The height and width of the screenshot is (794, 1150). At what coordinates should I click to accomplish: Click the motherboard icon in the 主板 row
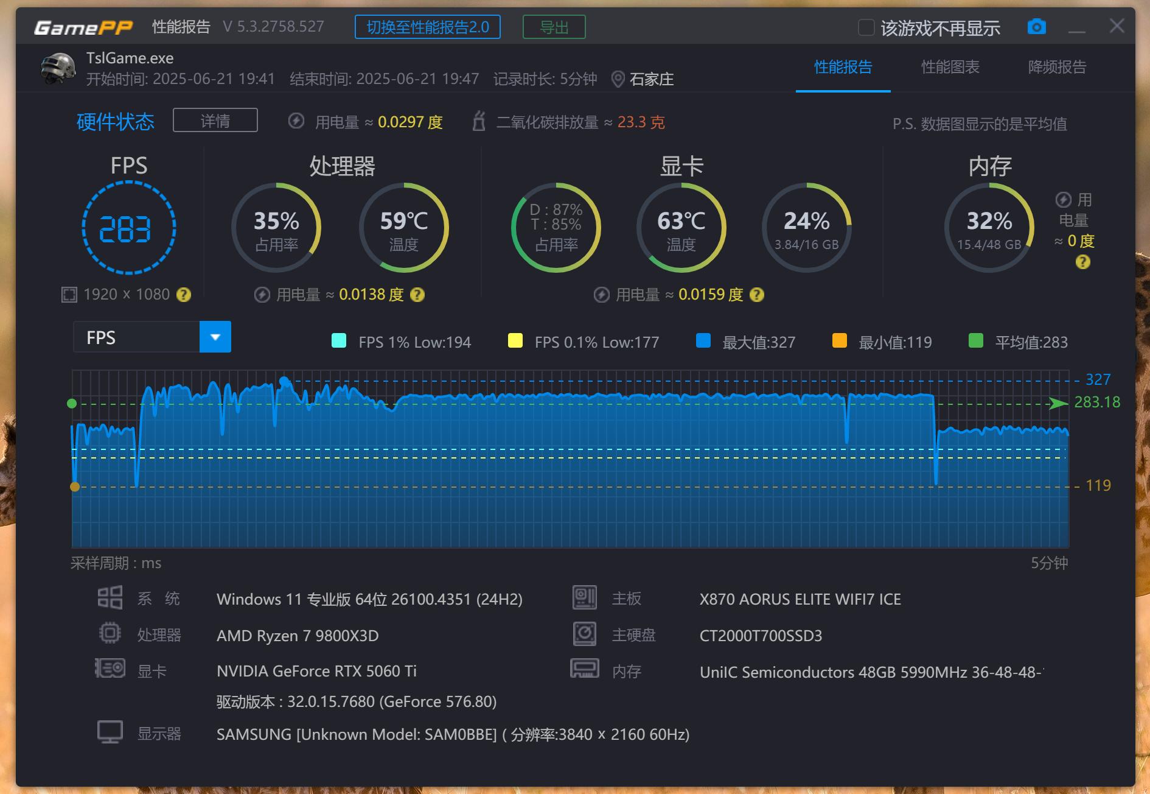pos(585,597)
